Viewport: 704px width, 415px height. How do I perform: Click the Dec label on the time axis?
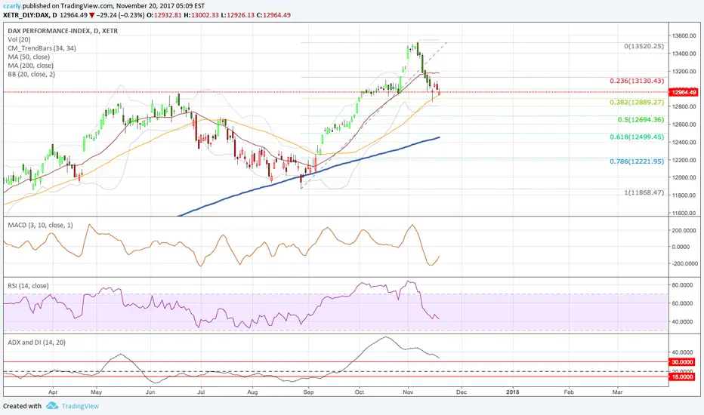(462, 392)
